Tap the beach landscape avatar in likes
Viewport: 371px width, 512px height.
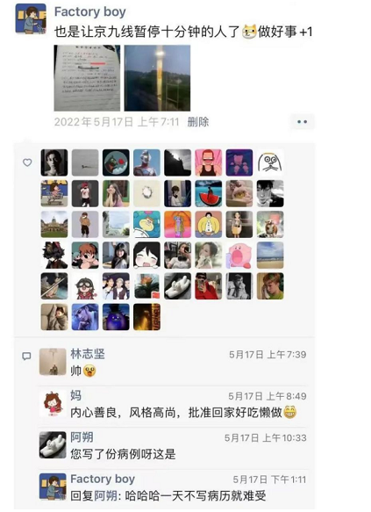point(270,255)
